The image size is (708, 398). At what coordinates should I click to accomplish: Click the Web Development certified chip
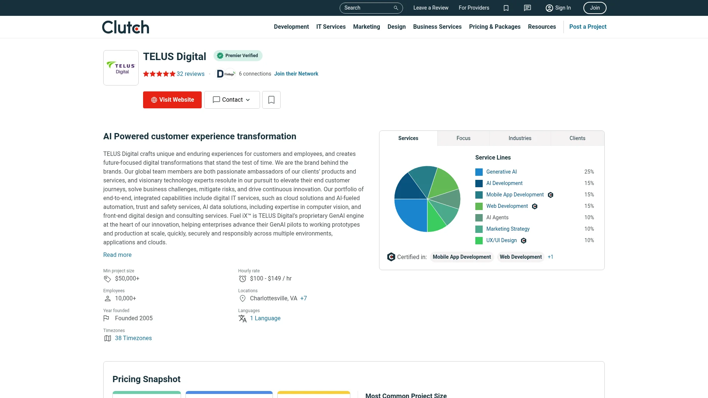(521, 257)
